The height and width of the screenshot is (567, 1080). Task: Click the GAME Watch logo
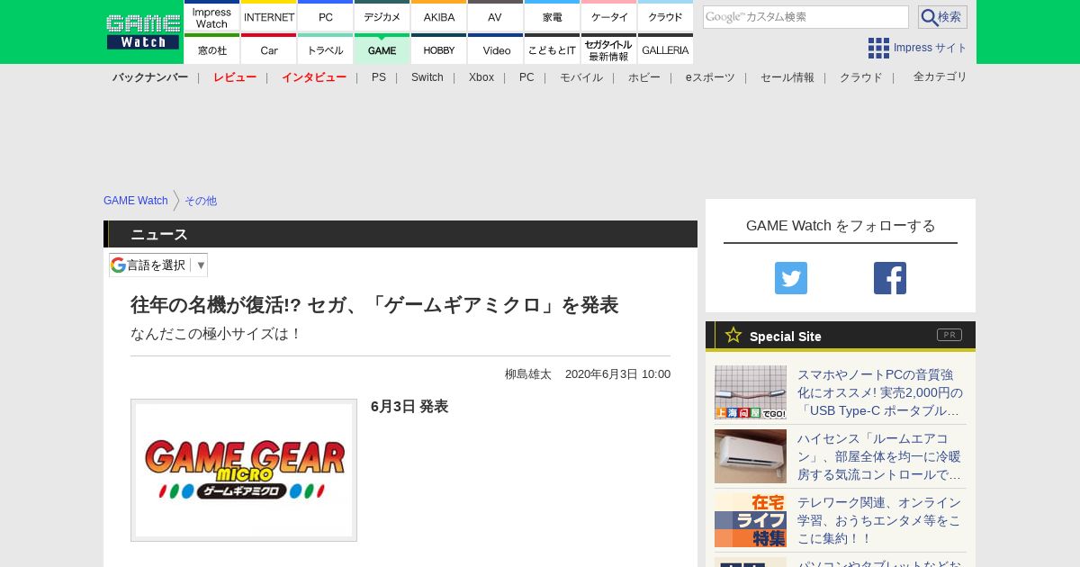(x=142, y=31)
